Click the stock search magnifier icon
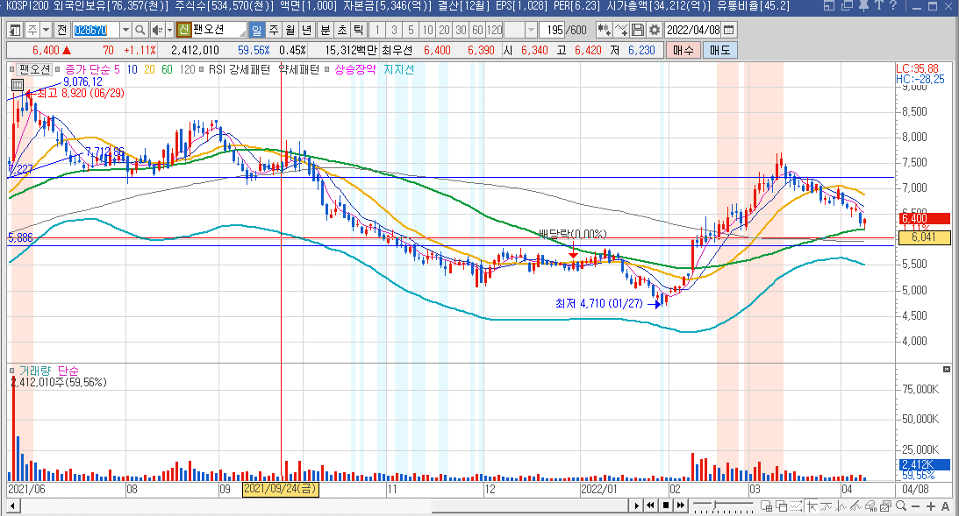Image resolution: width=959 pixels, height=516 pixels. (x=140, y=30)
